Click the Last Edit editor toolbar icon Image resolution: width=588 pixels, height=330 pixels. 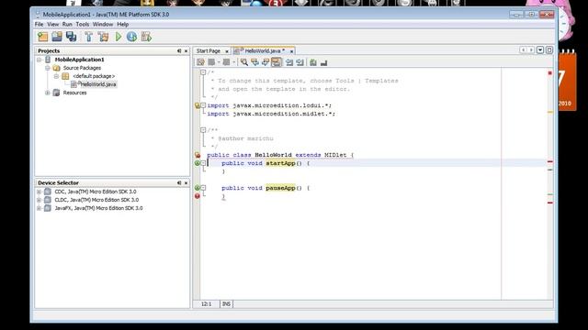pyautogui.click(x=200, y=62)
